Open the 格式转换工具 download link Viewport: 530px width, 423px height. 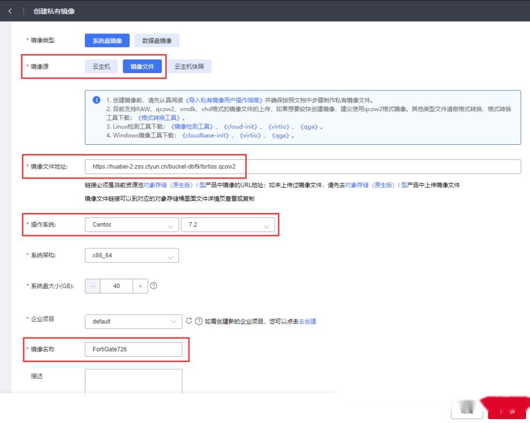pos(159,118)
